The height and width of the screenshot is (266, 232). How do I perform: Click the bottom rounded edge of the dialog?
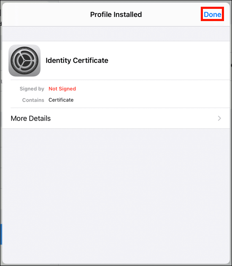click(116, 263)
